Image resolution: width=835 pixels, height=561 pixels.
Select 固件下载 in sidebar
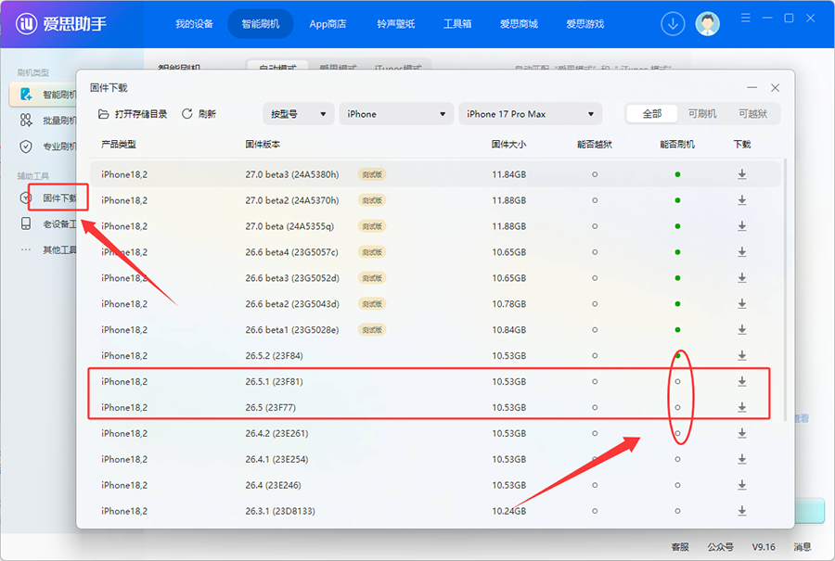point(58,198)
